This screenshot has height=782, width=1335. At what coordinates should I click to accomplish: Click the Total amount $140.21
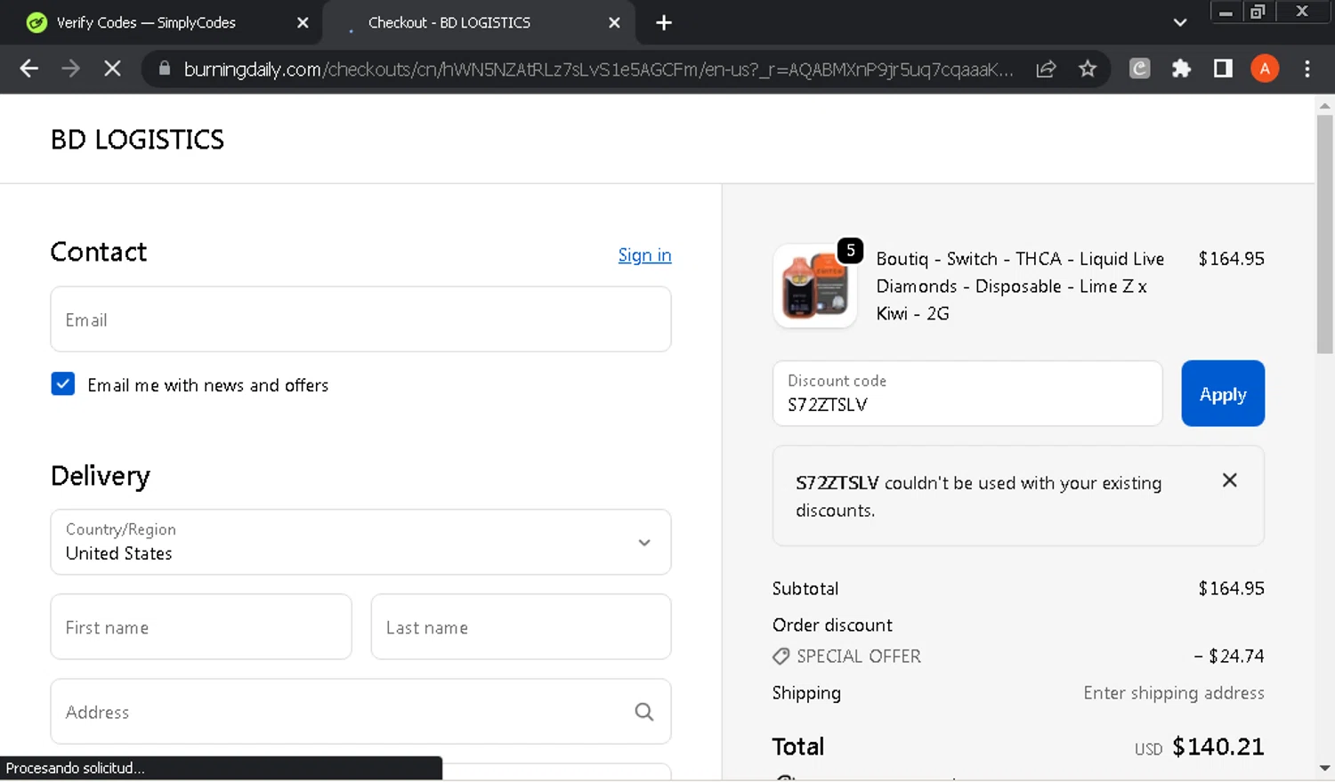[1218, 746]
